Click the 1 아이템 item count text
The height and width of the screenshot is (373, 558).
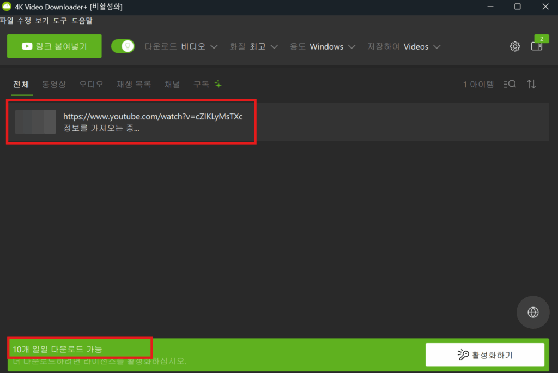tap(478, 85)
